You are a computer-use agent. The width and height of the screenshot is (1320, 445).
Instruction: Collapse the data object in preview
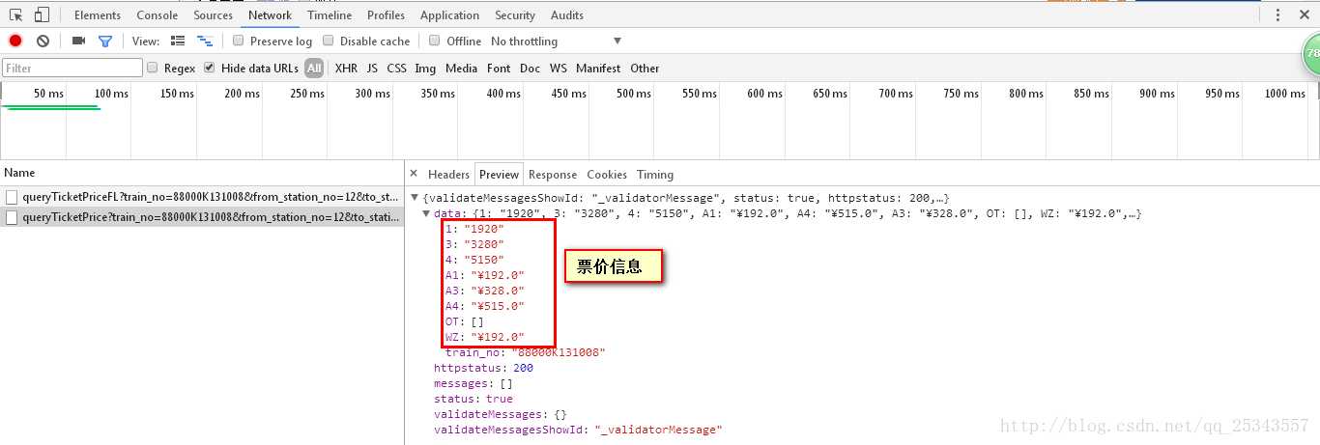point(427,213)
